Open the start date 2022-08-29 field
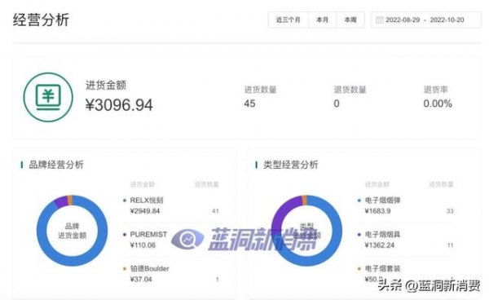Screen dimensions: 489x300 (x=403, y=20)
